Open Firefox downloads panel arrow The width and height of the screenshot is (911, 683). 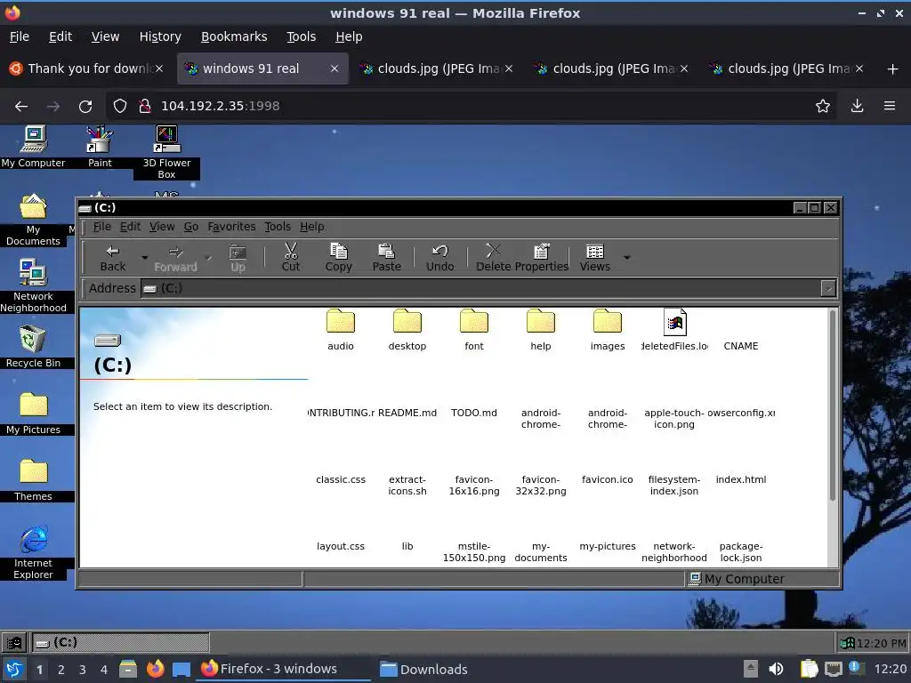[857, 107]
